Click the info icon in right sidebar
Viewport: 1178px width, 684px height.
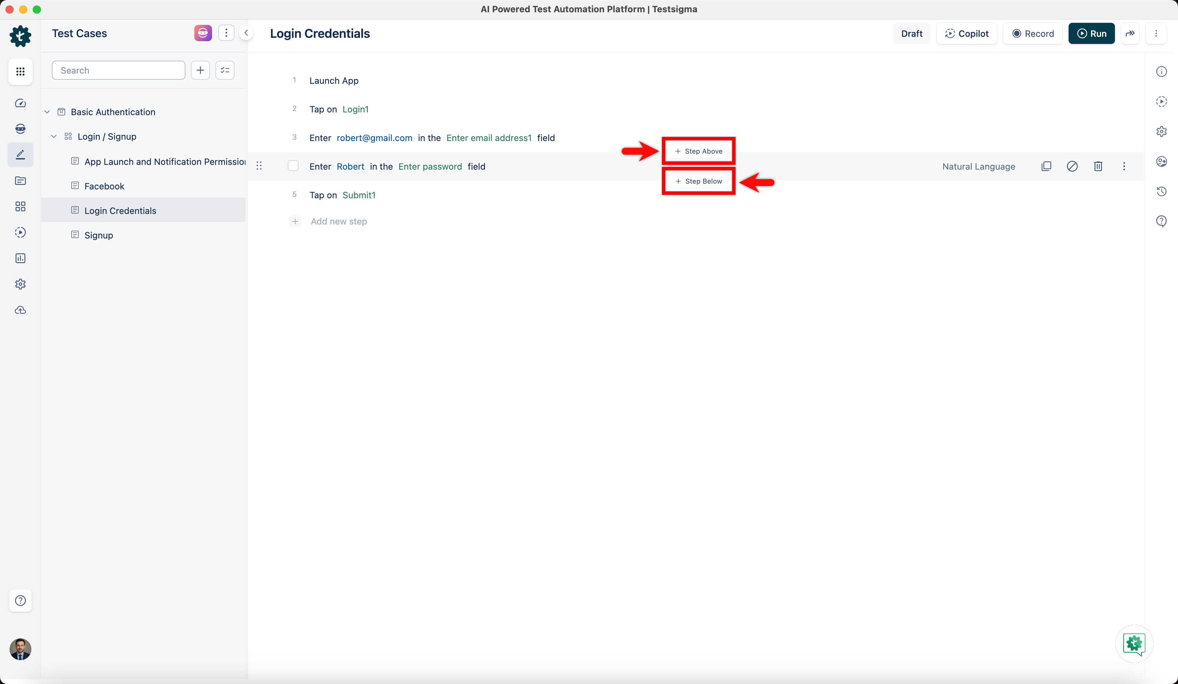[1161, 72]
